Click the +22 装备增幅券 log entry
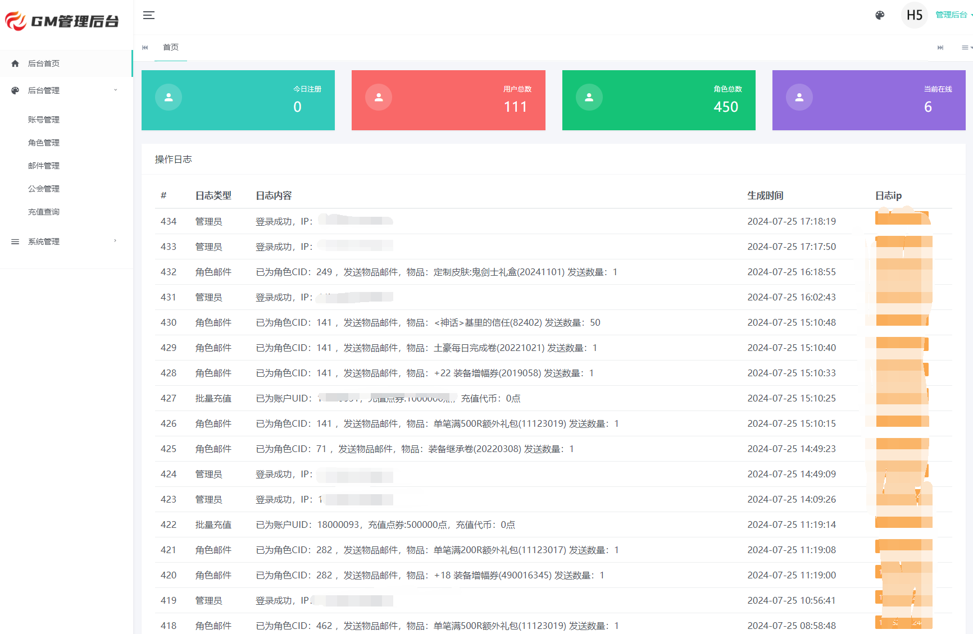 point(425,373)
